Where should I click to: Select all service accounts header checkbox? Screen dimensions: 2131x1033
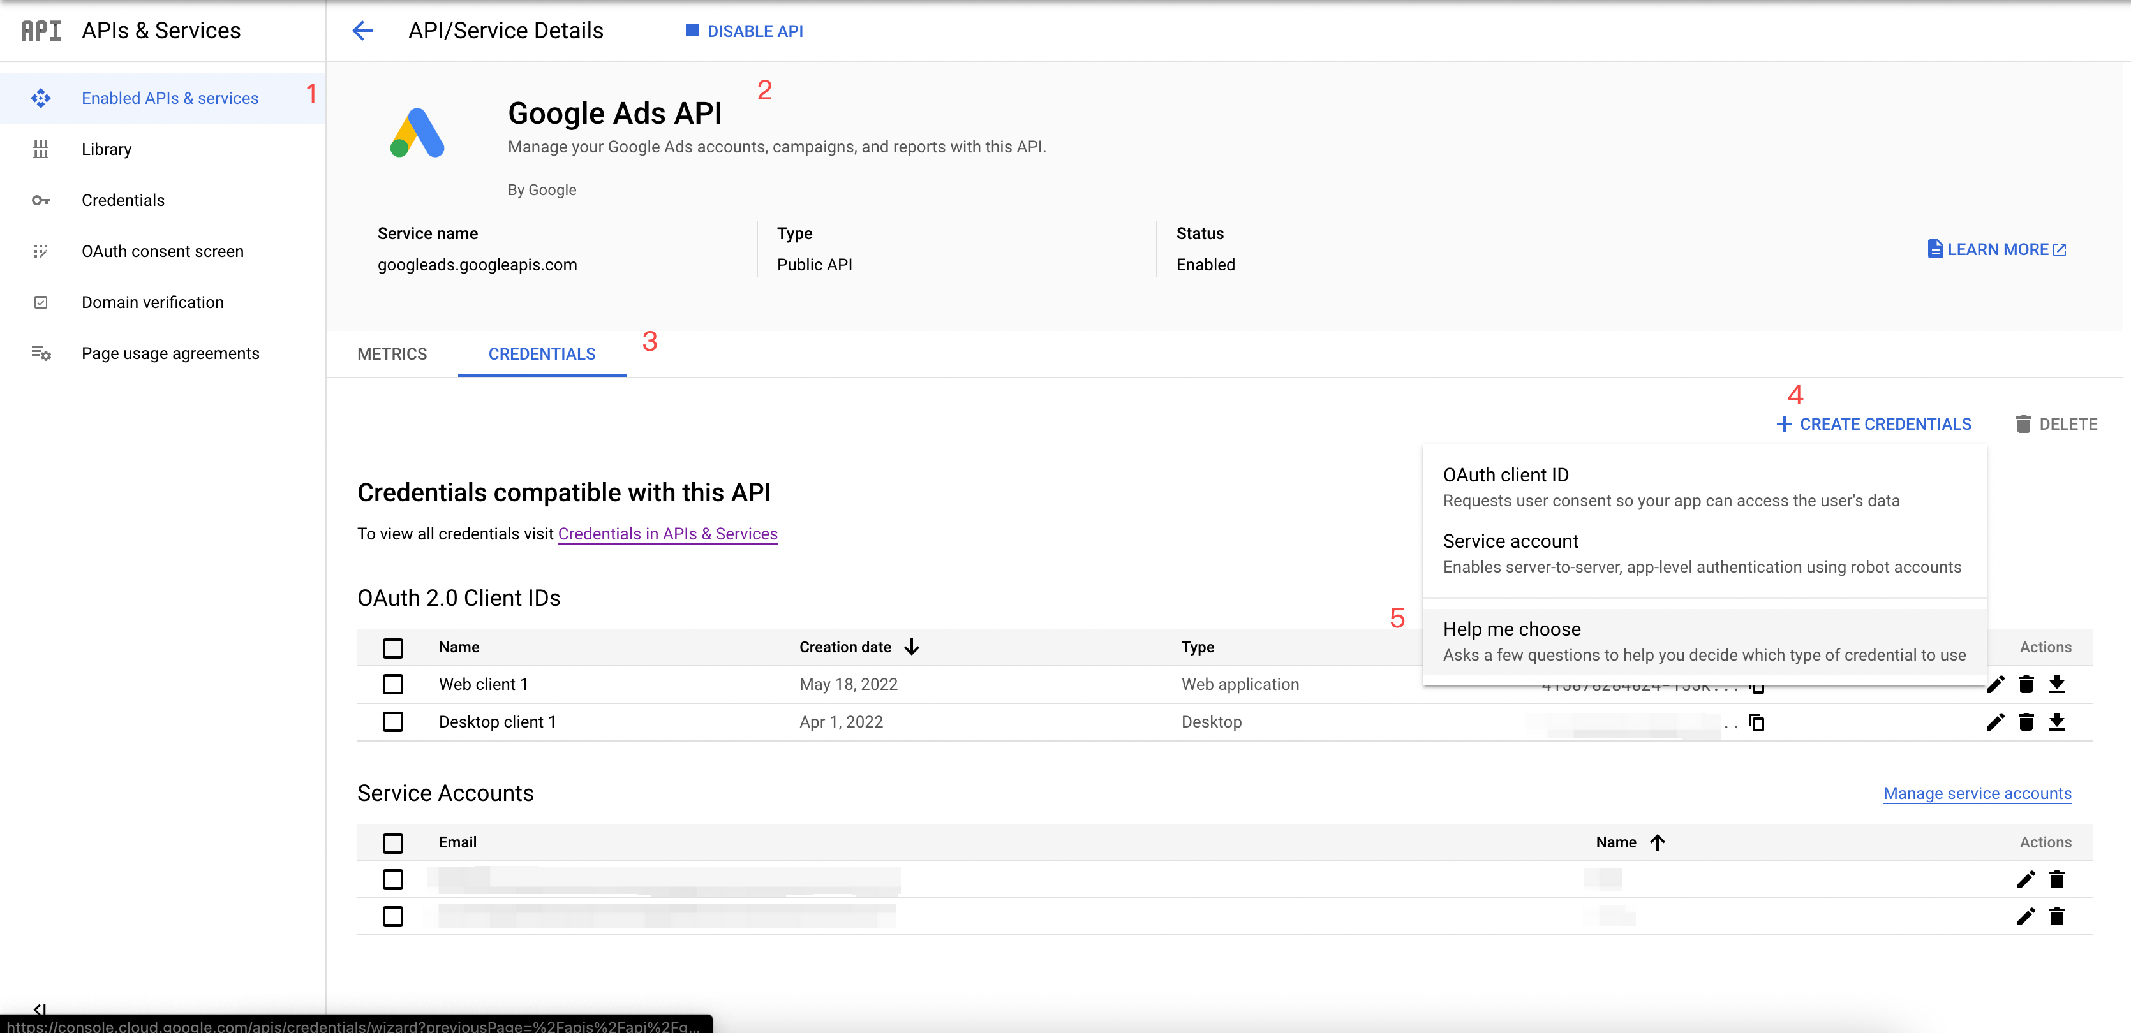pos(393,843)
